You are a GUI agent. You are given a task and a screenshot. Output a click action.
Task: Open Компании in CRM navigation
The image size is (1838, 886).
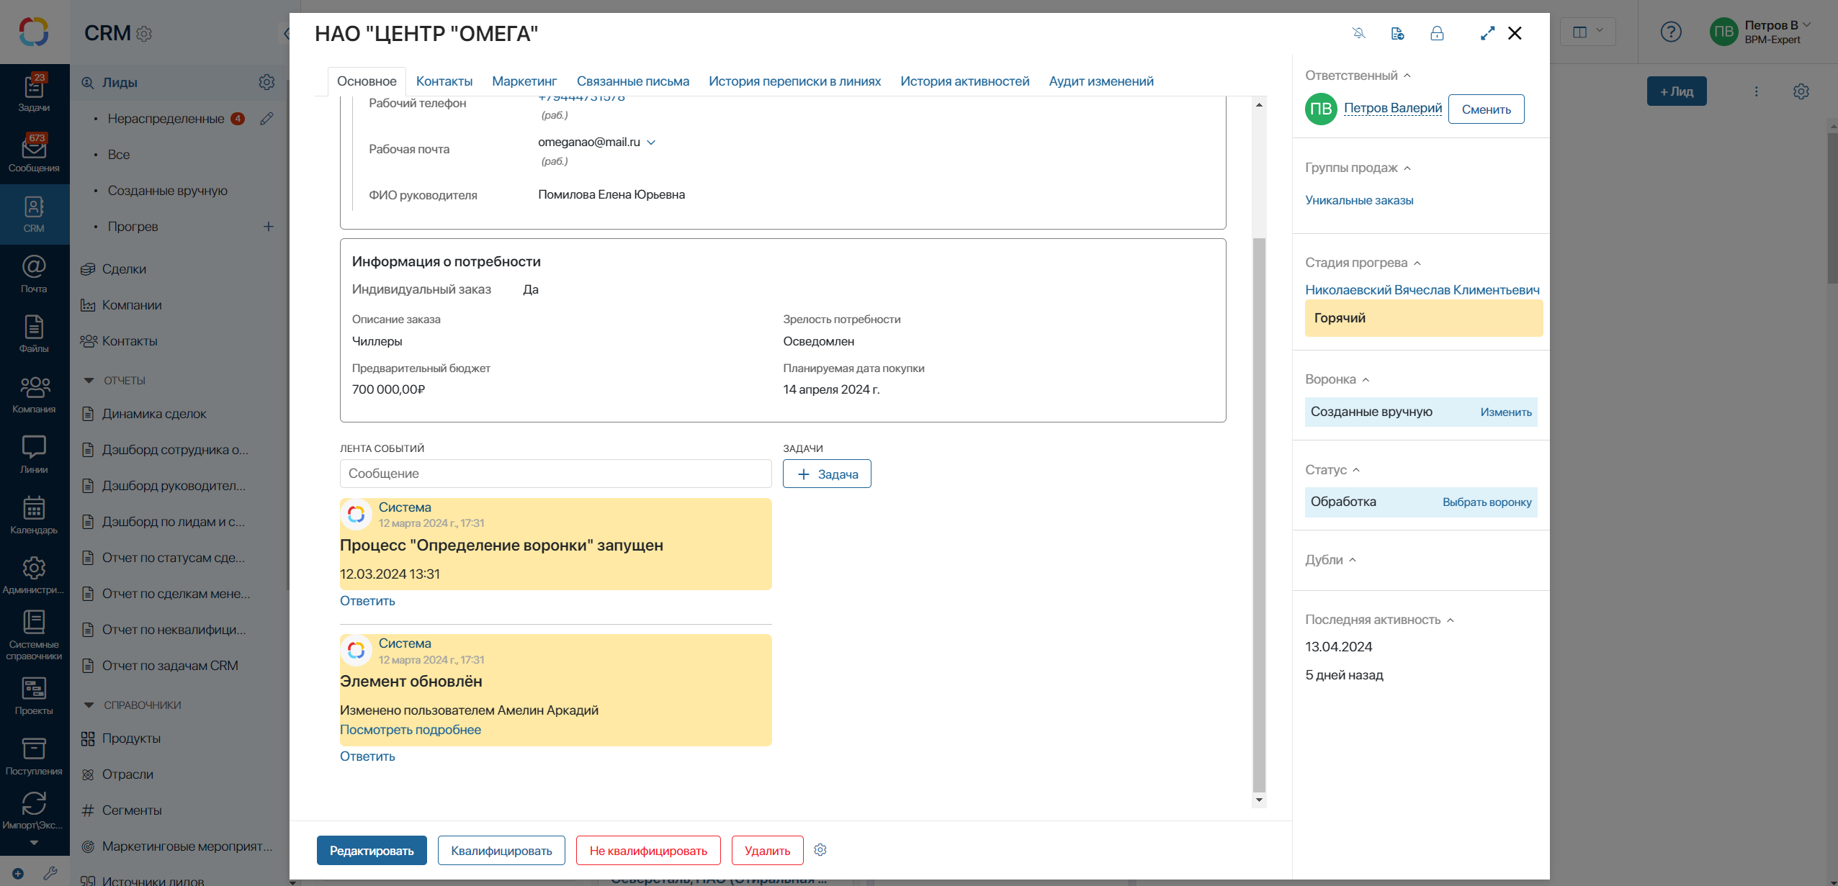click(x=132, y=305)
